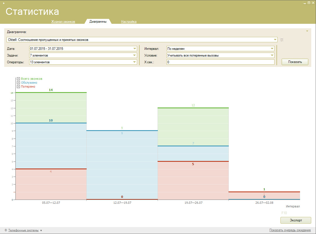Uncheck the Обслужено series checkbox
Image resolution: width=316 pixels, height=234 pixels.
pyautogui.click(x=19, y=83)
